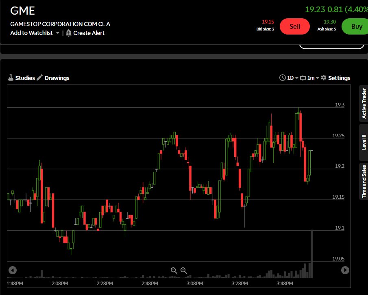Screen dimensions: 368x295
Task: Pan chart left with arrow button
Action: point(13,270)
